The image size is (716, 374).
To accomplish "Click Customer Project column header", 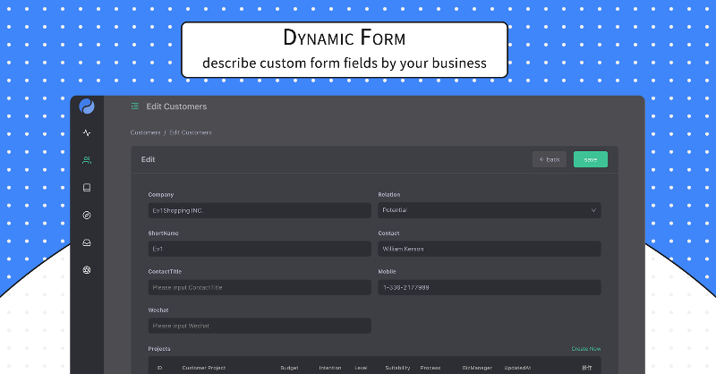I will point(204,368).
